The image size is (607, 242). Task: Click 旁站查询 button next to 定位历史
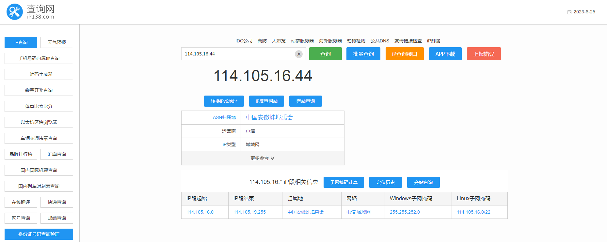[423, 182]
